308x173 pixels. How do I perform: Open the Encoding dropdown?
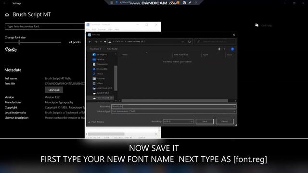coord(178,122)
